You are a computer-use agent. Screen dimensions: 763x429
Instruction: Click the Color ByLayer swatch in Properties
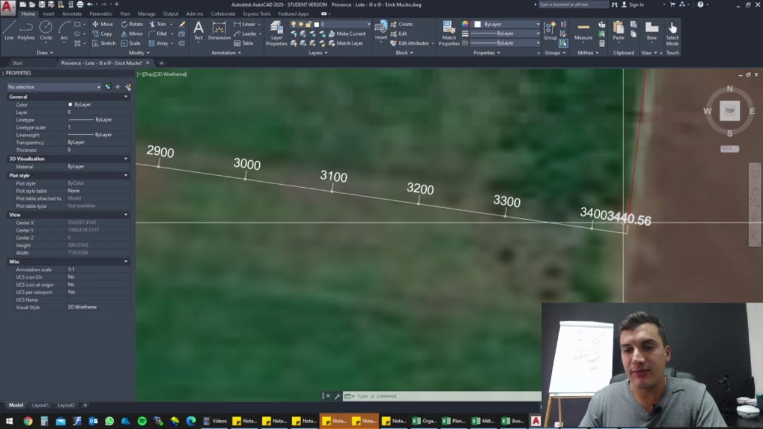pos(70,105)
